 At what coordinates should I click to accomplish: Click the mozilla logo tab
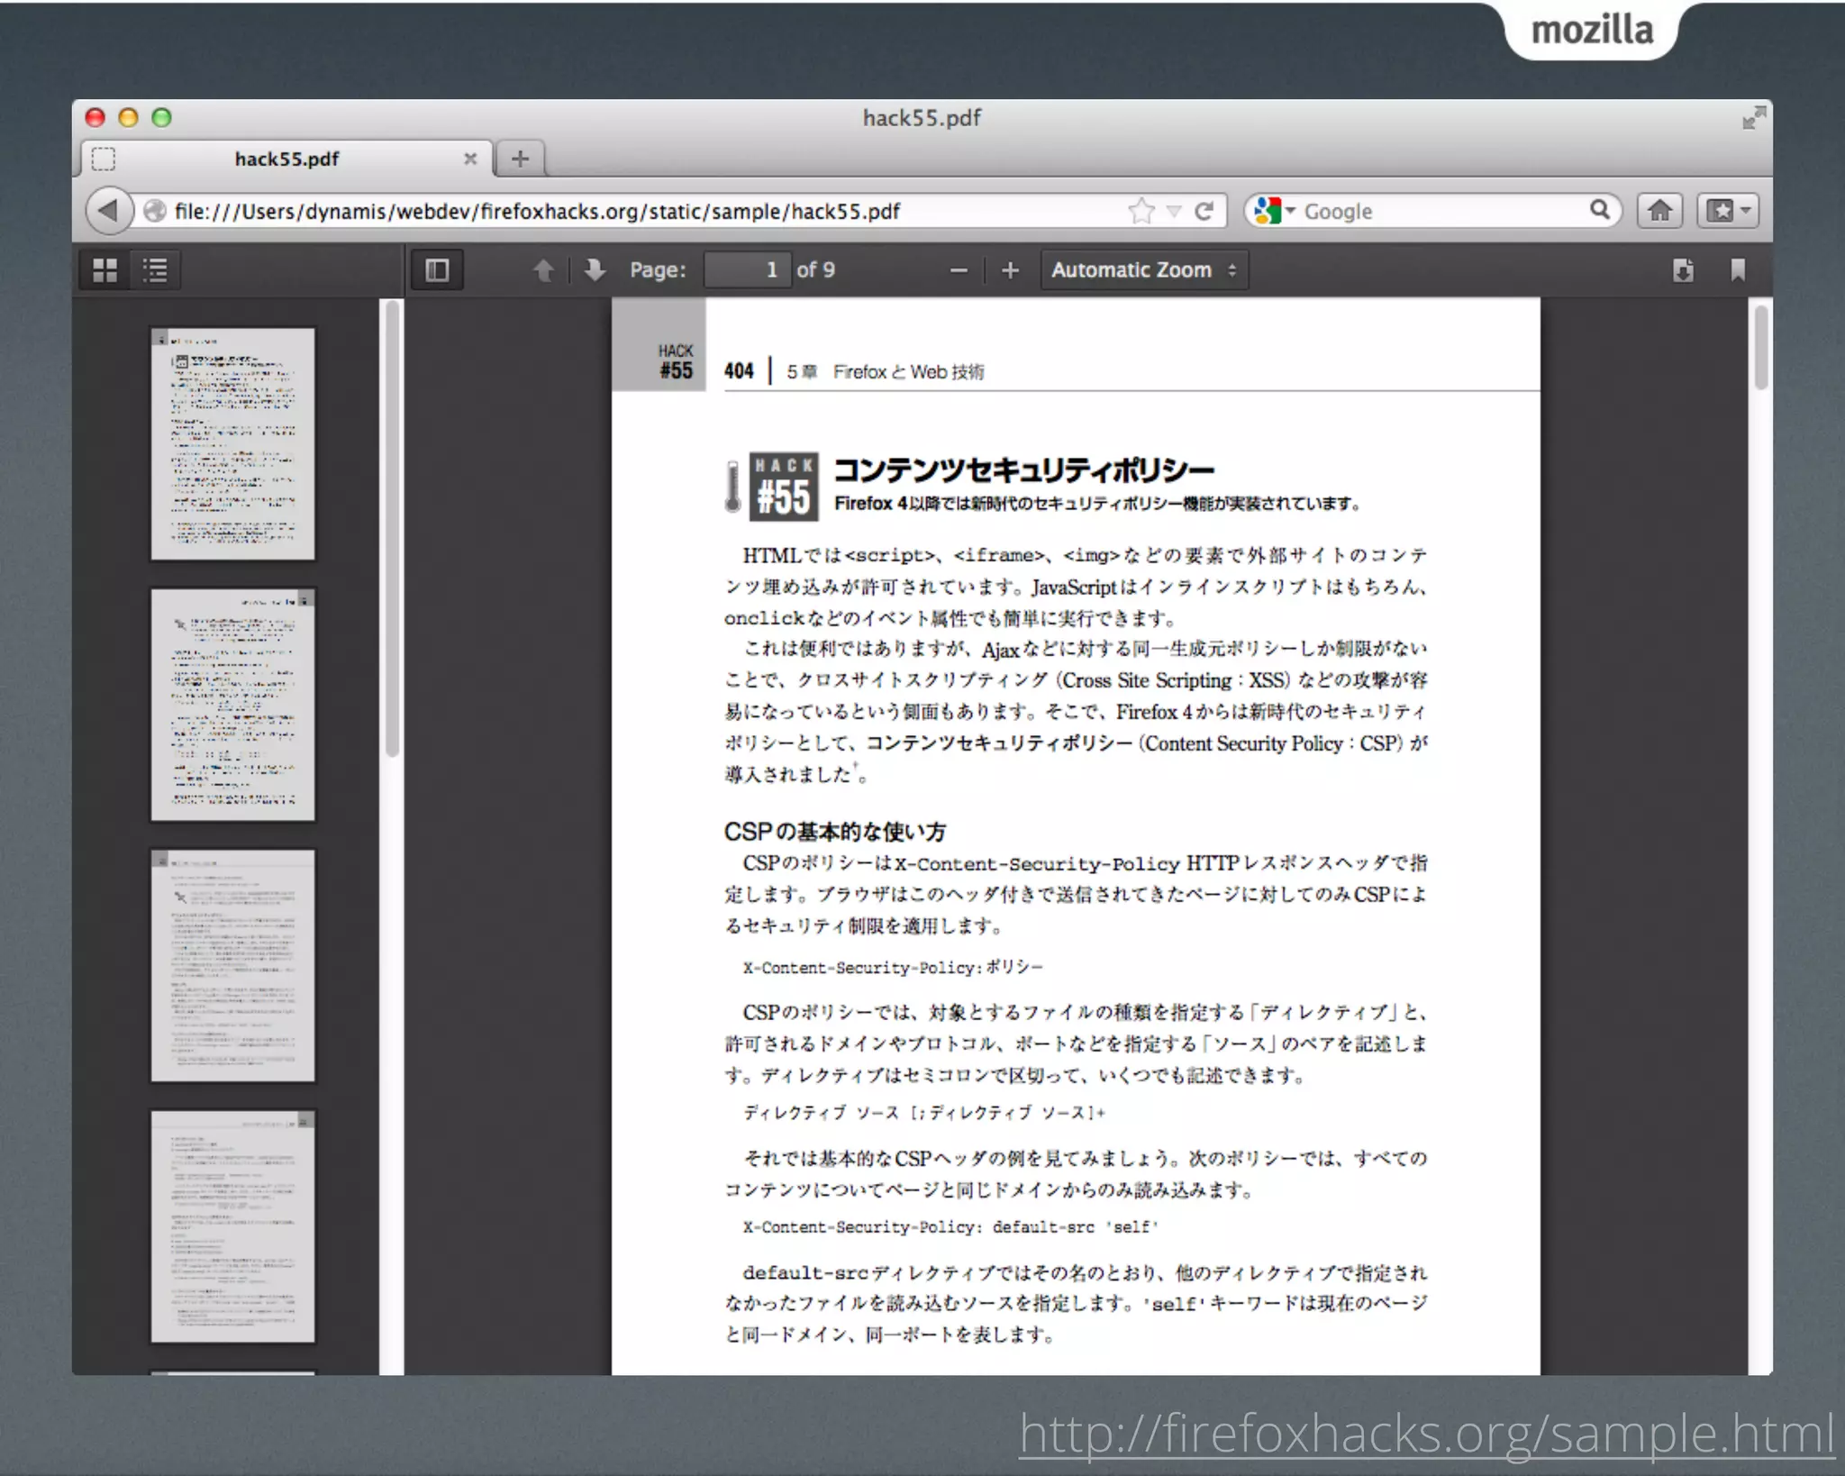(1592, 30)
